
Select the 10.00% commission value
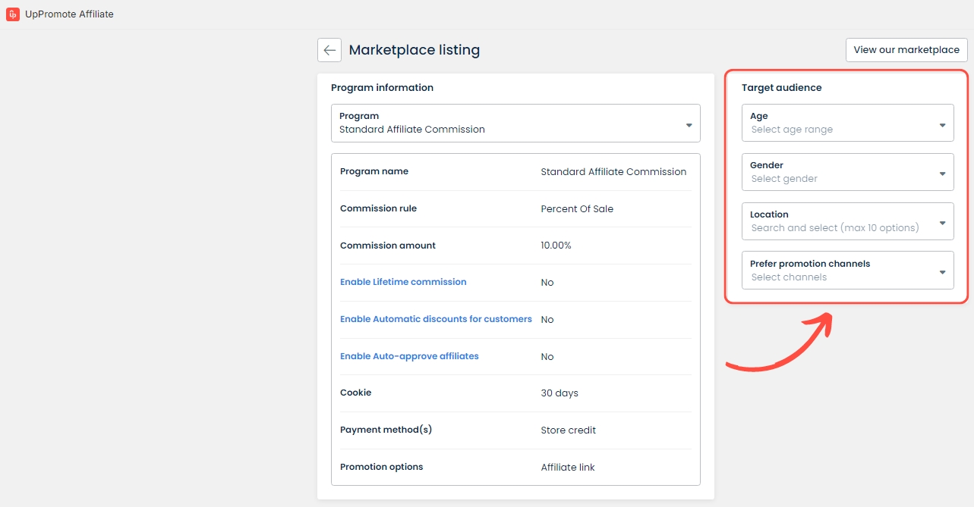[556, 246]
